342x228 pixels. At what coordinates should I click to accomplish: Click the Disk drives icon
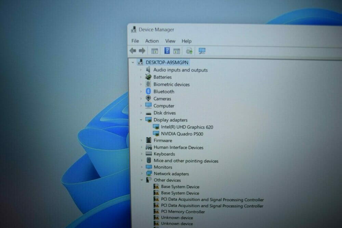tap(148, 113)
